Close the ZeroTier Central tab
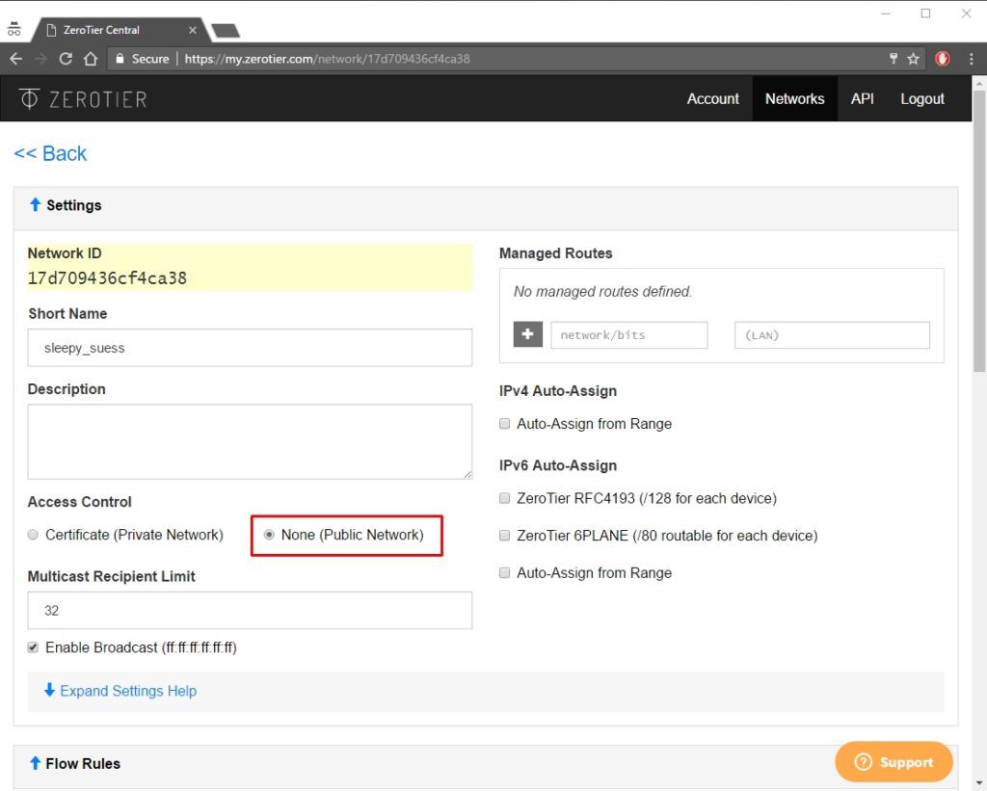Image resolution: width=987 pixels, height=791 pixels. pos(193,30)
